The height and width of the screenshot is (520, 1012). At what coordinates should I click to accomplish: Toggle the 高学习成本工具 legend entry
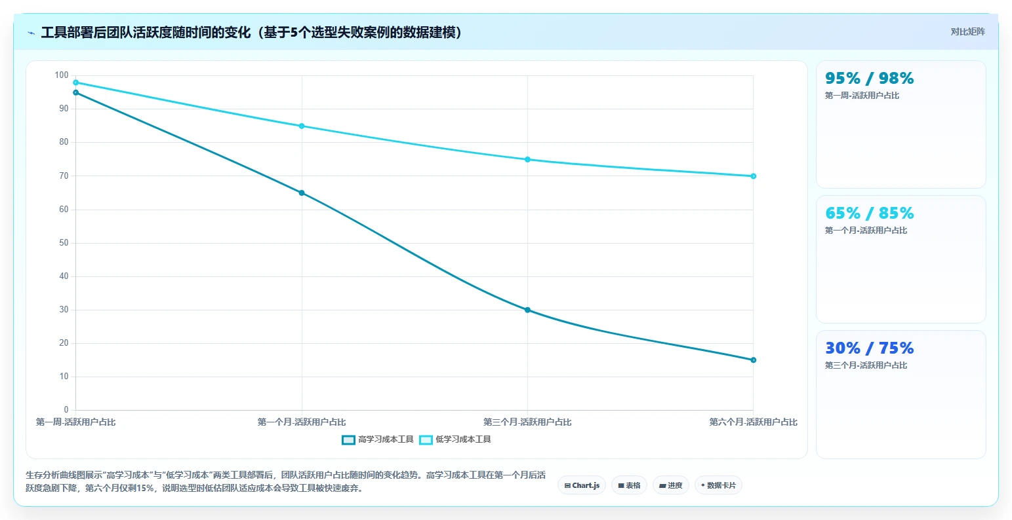coord(378,439)
